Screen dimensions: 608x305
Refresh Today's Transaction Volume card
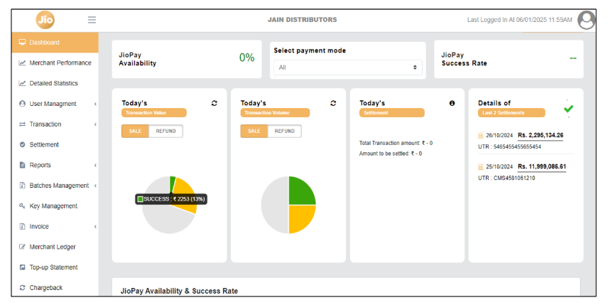[x=333, y=103]
